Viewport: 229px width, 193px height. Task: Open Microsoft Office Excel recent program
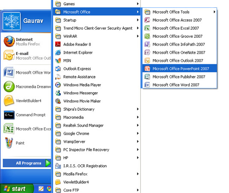27,129
